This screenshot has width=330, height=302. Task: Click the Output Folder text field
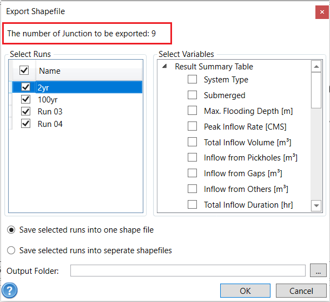(188, 271)
